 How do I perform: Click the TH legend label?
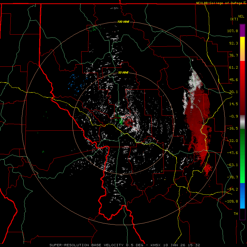pos(236,214)
